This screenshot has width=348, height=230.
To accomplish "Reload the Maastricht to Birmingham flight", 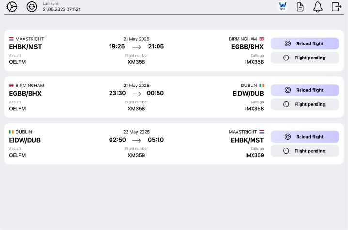I will pyautogui.click(x=305, y=43).
